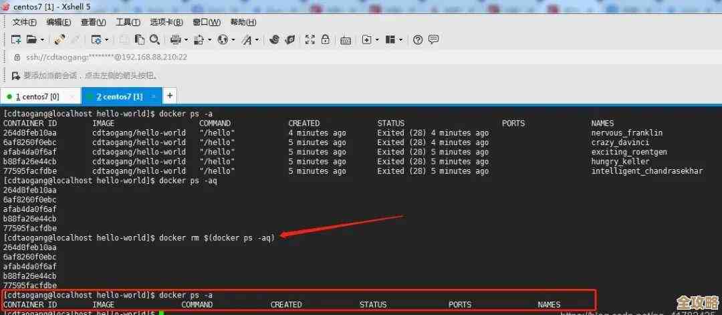
Task: Click the Lock screen padlock icon
Action: [325, 39]
